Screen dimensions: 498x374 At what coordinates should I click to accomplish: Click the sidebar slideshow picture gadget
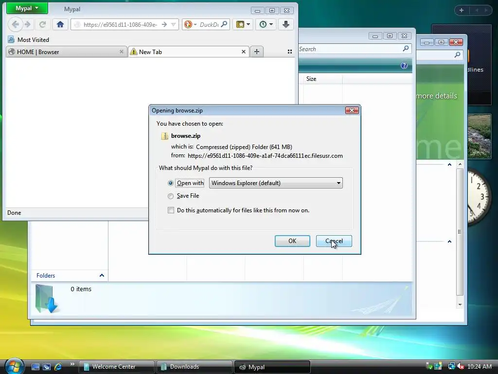(480, 136)
